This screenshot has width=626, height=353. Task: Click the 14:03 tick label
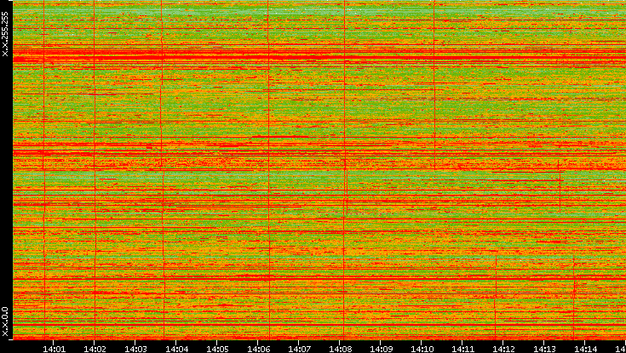click(135, 349)
